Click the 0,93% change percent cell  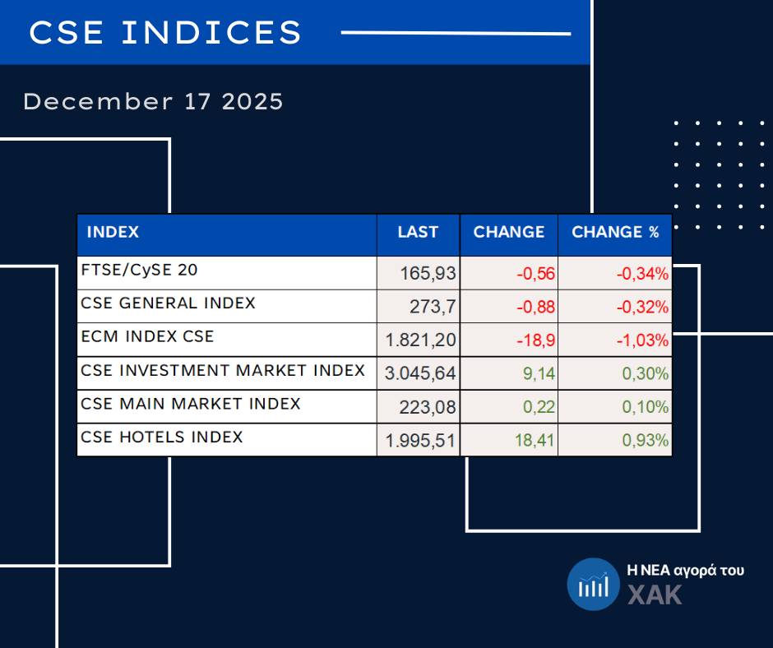tap(646, 441)
